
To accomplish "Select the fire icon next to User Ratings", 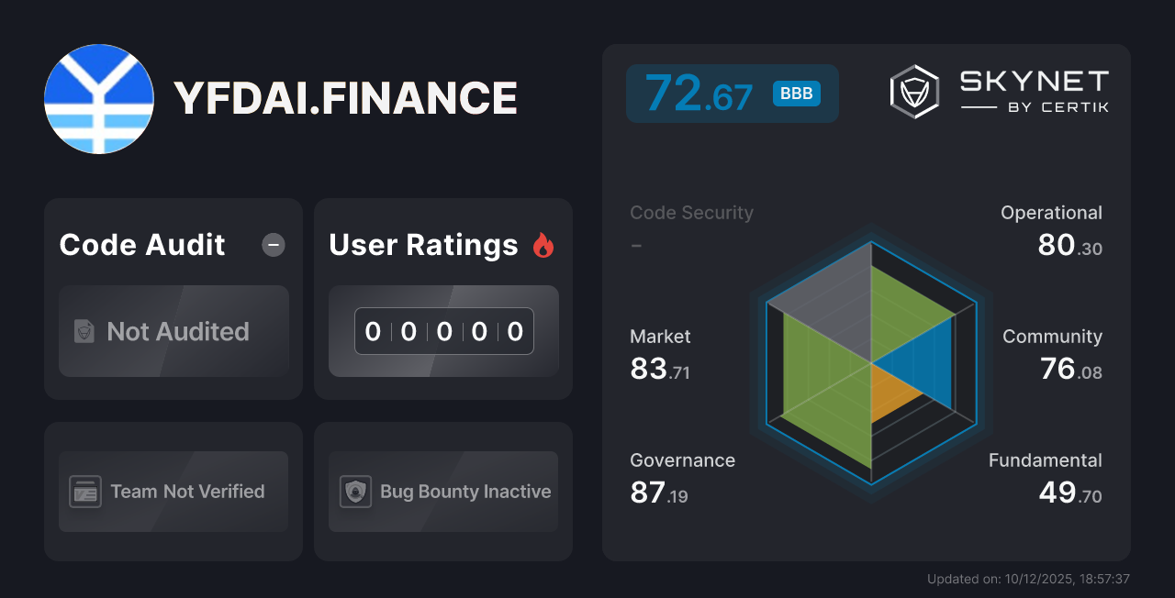I will pos(544,244).
